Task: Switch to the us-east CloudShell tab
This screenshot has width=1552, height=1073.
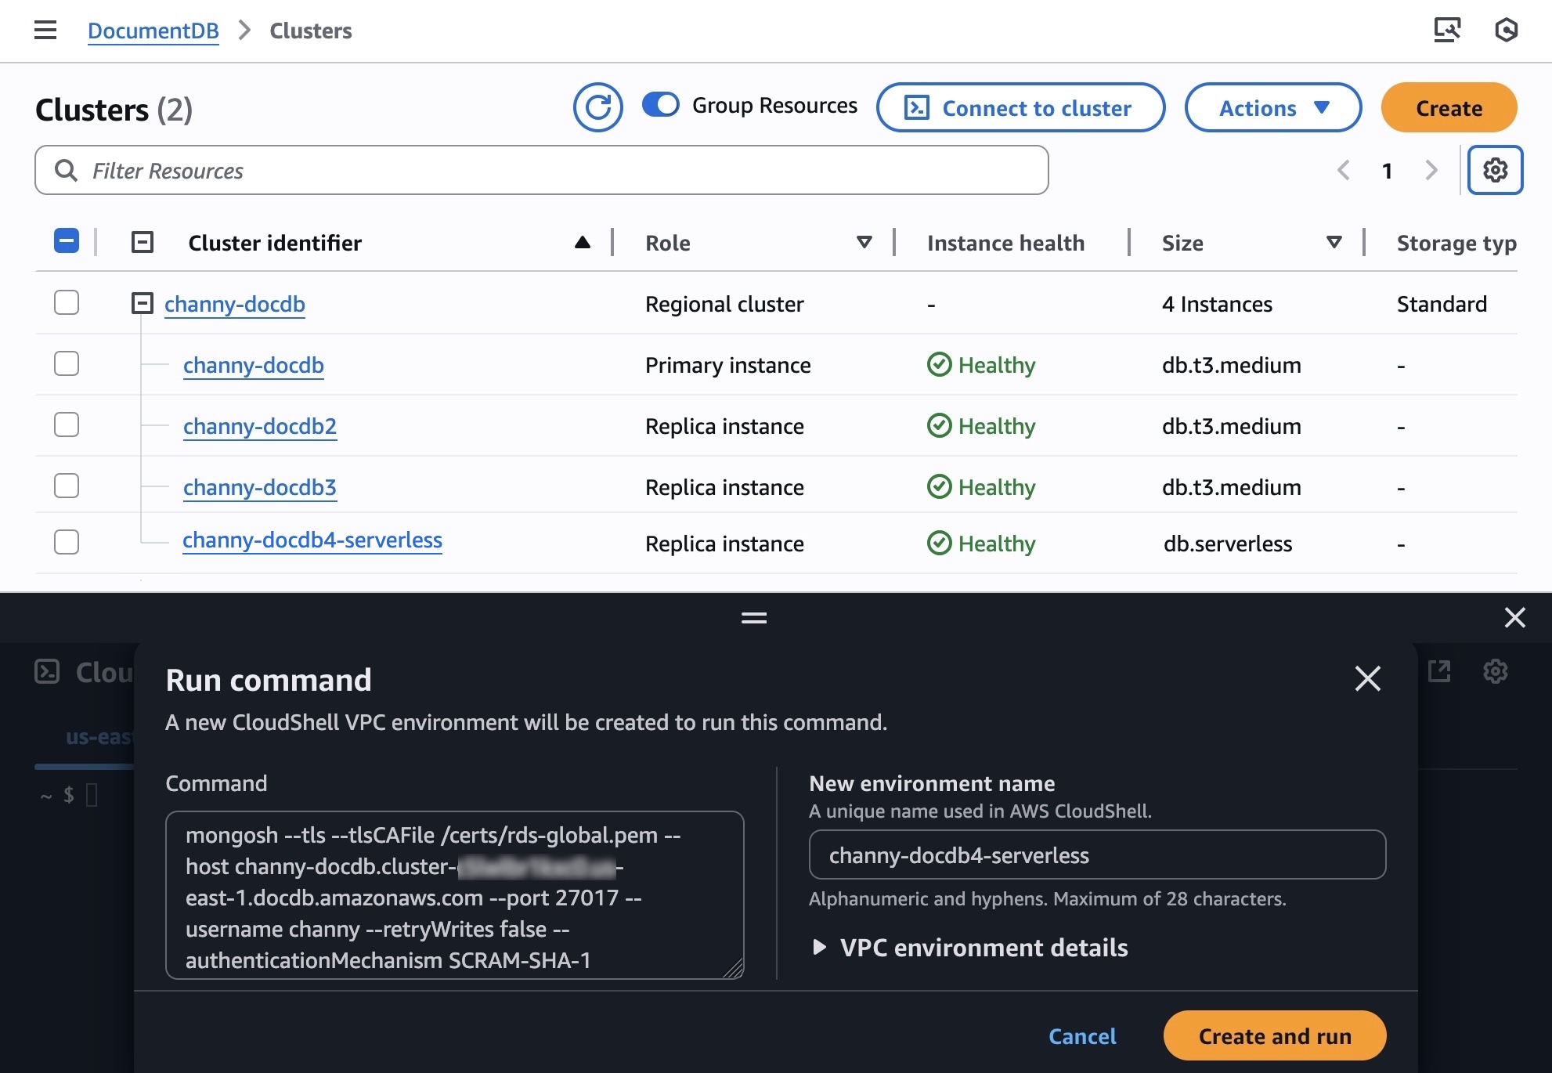Action: (98, 737)
